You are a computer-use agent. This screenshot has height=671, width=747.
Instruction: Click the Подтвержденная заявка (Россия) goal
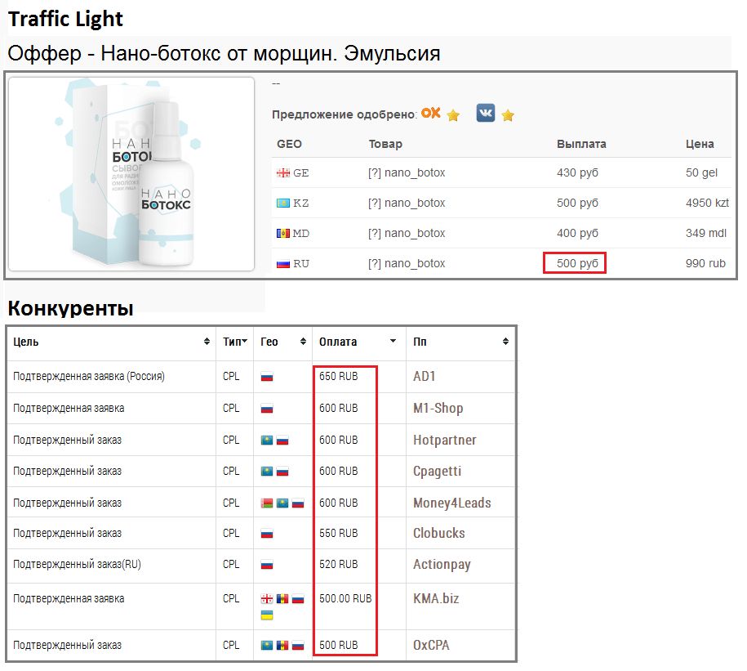coord(89,376)
